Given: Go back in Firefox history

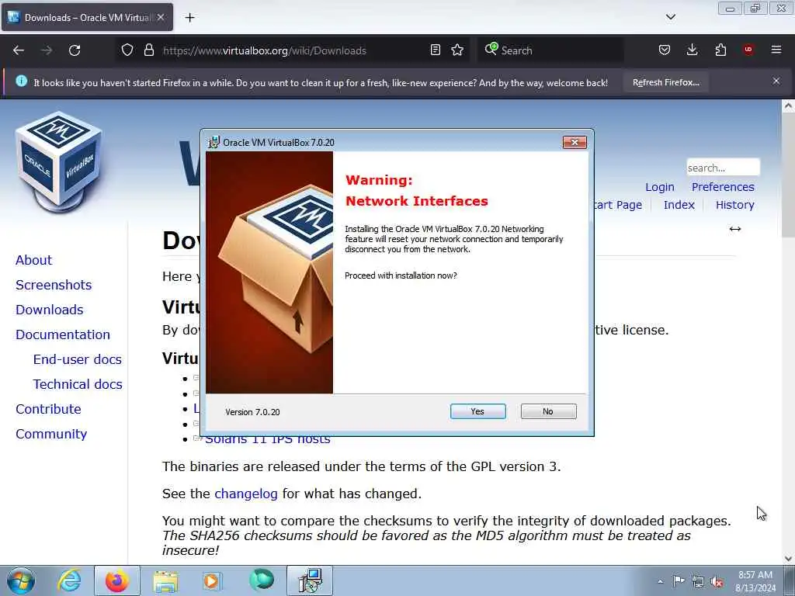Looking at the screenshot, I should coord(19,50).
